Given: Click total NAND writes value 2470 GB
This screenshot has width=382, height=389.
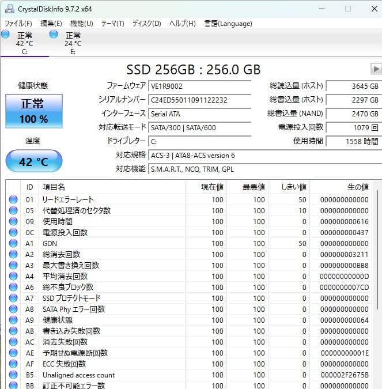Looking at the screenshot, I should point(354,114).
